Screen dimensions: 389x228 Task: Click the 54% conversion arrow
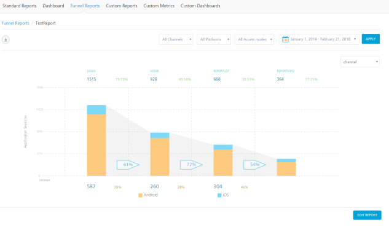tap(254, 165)
